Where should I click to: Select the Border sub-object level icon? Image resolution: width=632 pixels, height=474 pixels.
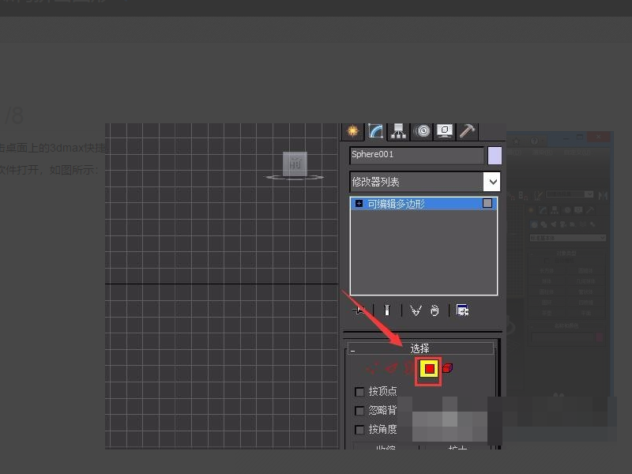point(409,367)
